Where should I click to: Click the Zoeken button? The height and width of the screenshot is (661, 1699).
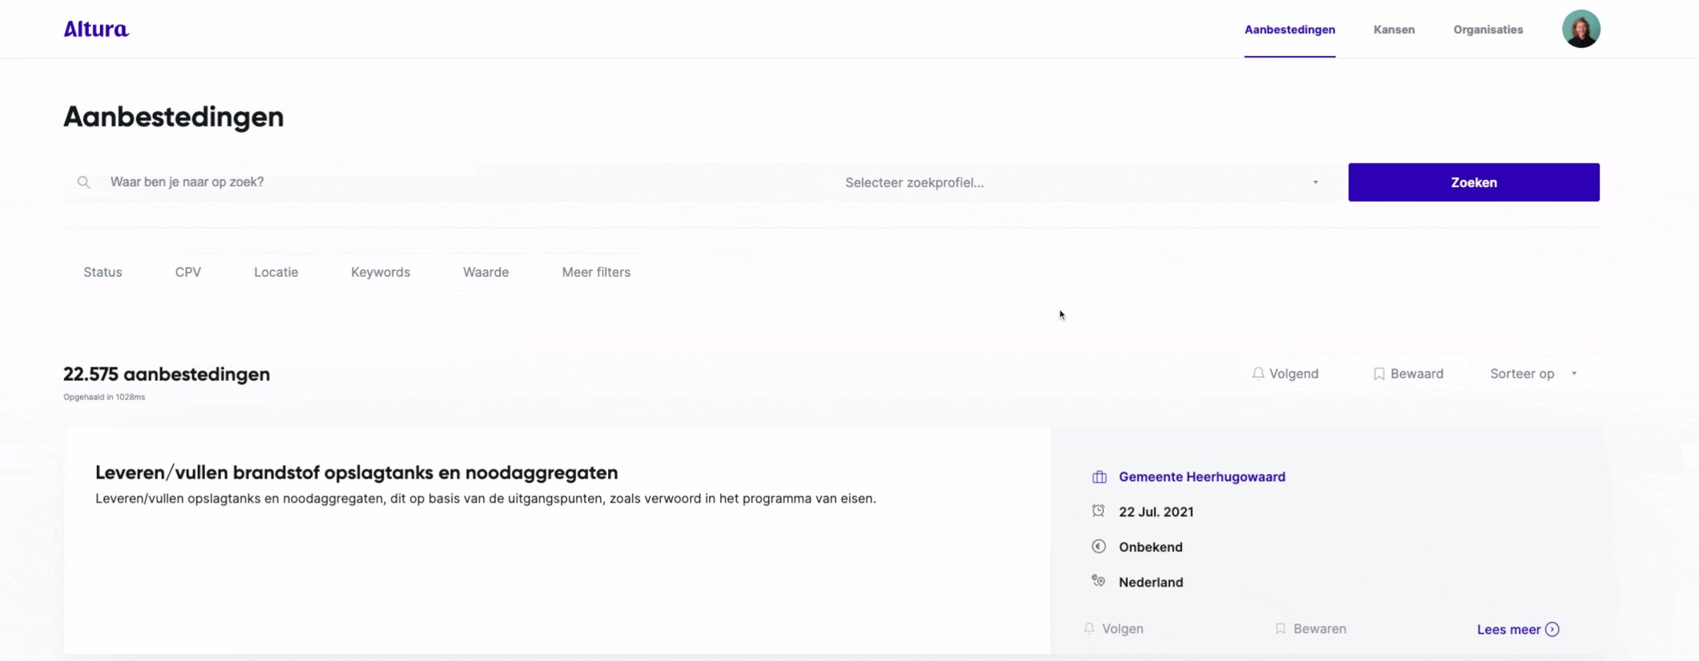coord(1473,182)
